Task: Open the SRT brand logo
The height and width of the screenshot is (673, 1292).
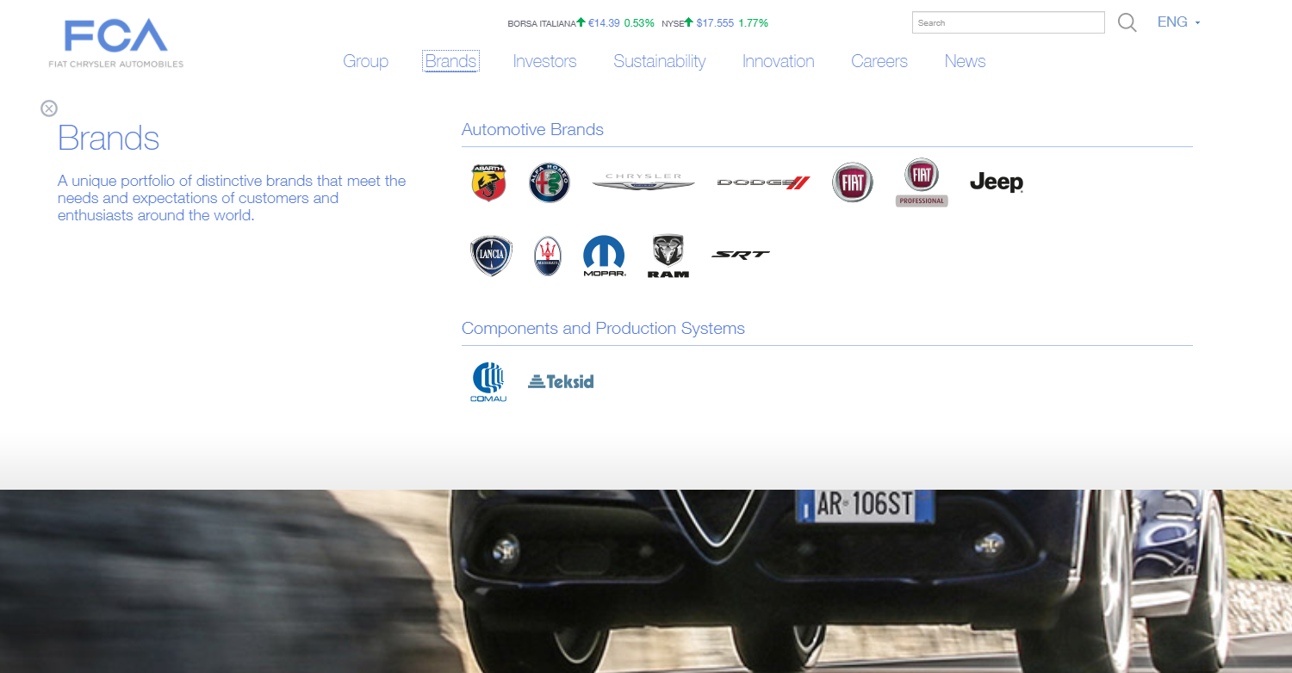Action: (x=741, y=255)
